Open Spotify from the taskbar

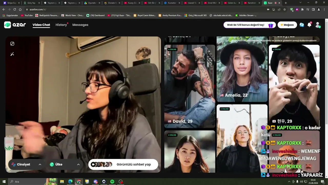pyautogui.click(x=112, y=182)
